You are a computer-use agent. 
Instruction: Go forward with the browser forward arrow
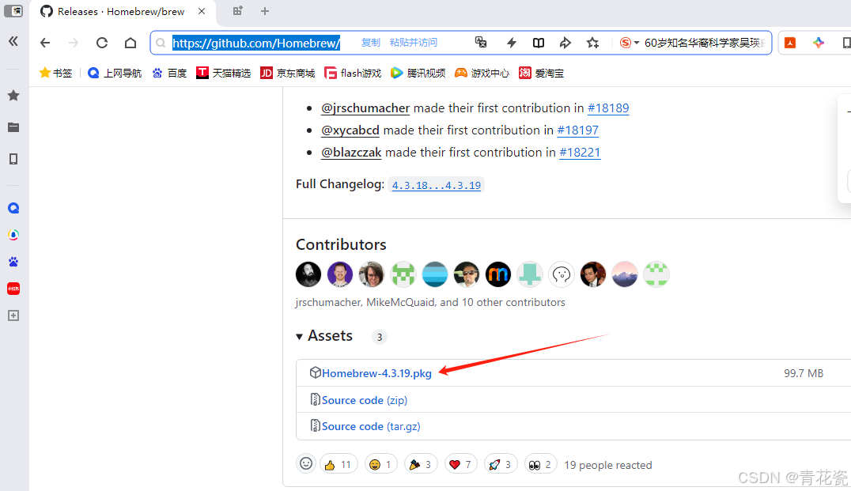(74, 43)
